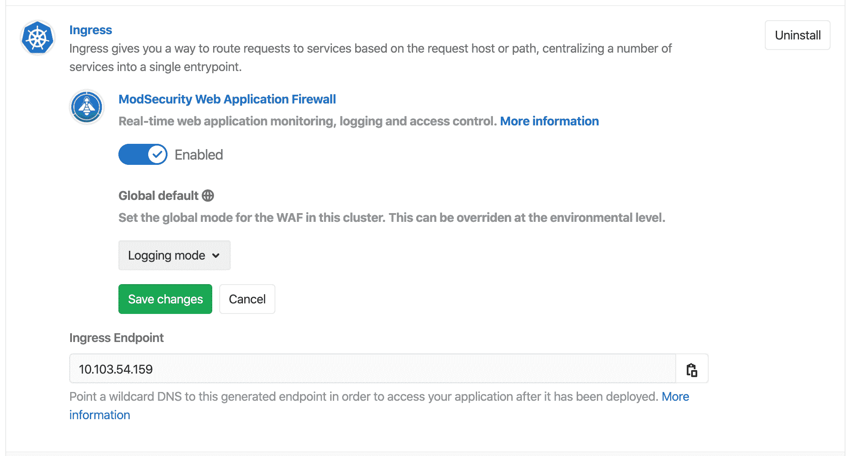849x456 pixels.
Task: Click the Ingress Endpoint label
Action: (116, 338)
